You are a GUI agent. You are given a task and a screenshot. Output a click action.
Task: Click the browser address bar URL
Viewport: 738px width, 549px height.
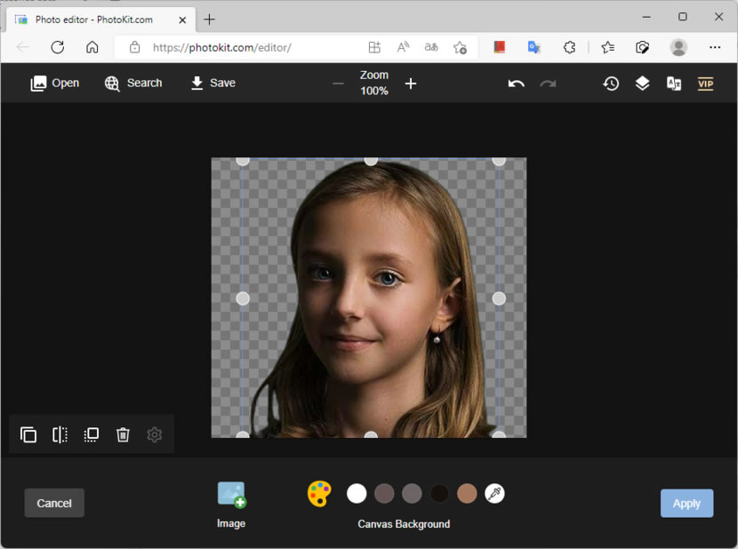coord(221,47)
